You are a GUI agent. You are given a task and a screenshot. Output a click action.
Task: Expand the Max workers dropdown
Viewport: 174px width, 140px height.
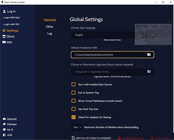(x=77, y=127)
